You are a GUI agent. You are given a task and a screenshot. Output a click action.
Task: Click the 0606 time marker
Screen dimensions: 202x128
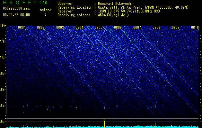click(118, 28)
